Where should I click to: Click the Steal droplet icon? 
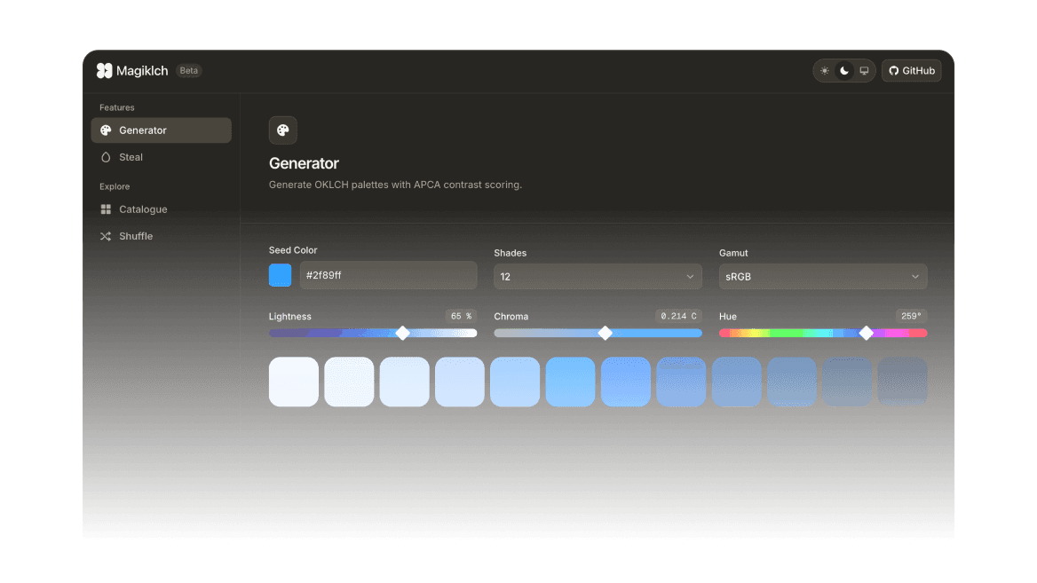tap(107, 157)
